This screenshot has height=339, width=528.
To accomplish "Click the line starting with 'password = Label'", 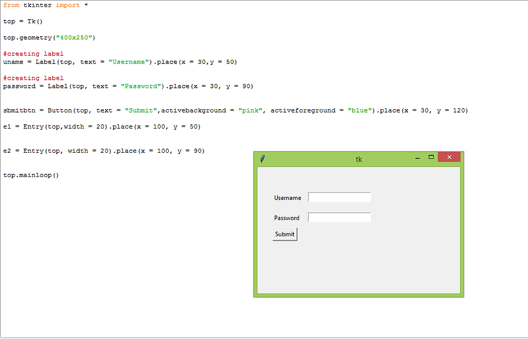I will [x=128, y=86].
